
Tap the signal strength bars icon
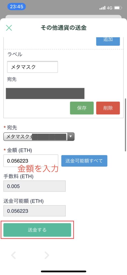click(x=102, y=8)
